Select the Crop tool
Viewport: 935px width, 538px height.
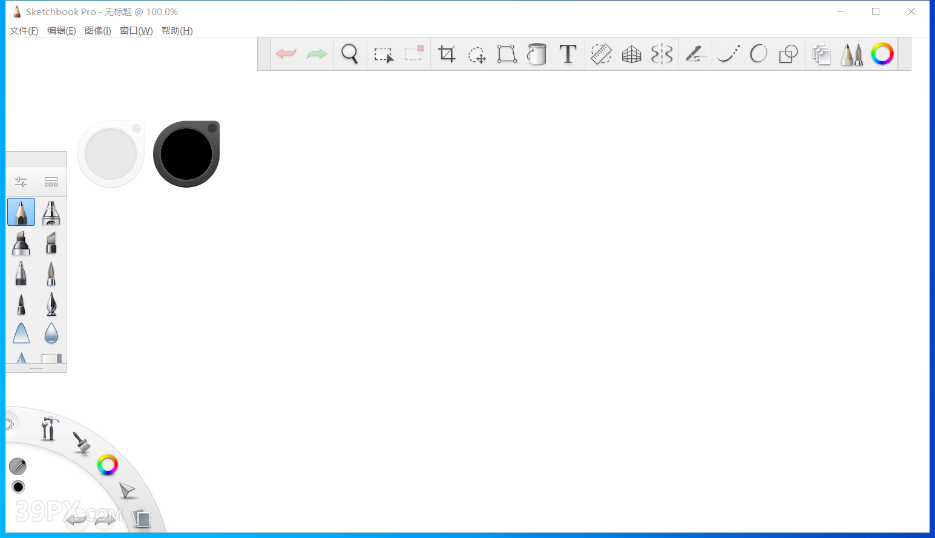(x=447, y=54)
